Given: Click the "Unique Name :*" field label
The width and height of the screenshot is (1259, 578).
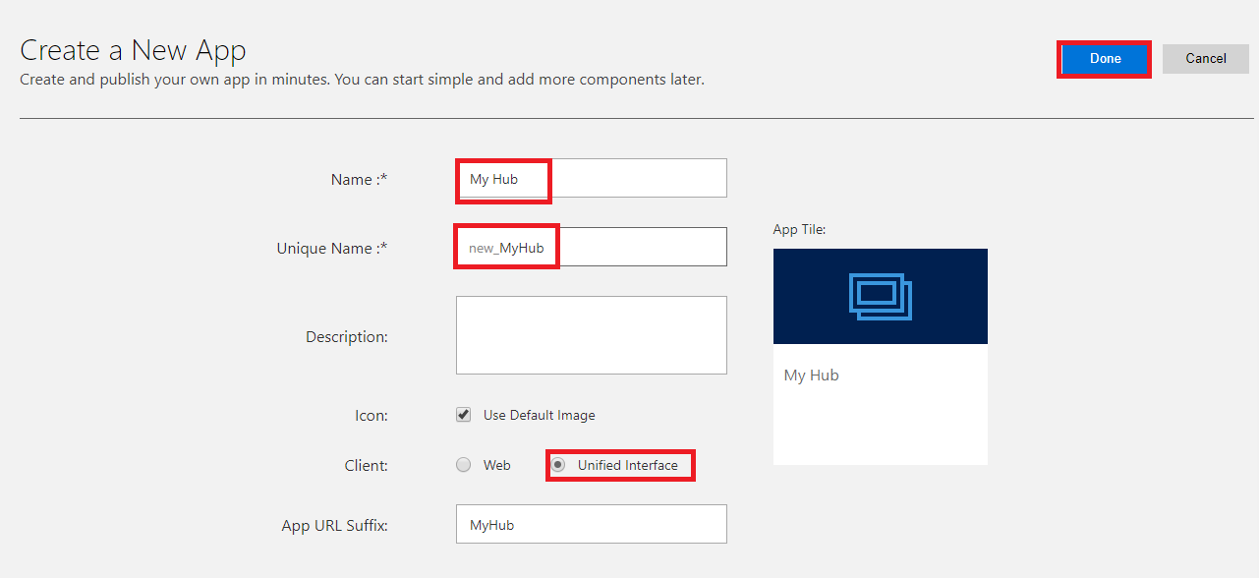Looking at the screenshot, I should (x=332, y=249).
